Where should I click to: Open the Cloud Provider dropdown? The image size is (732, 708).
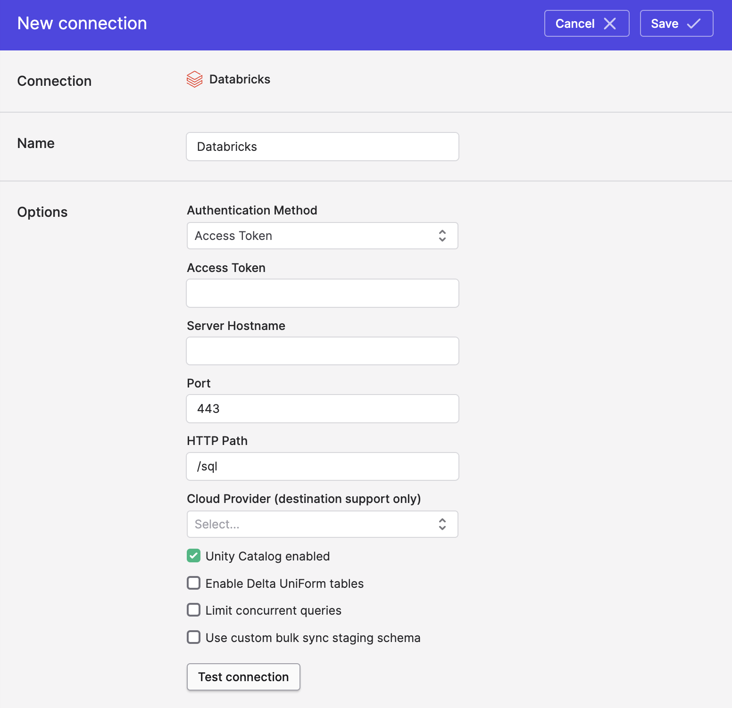(323, 524)
